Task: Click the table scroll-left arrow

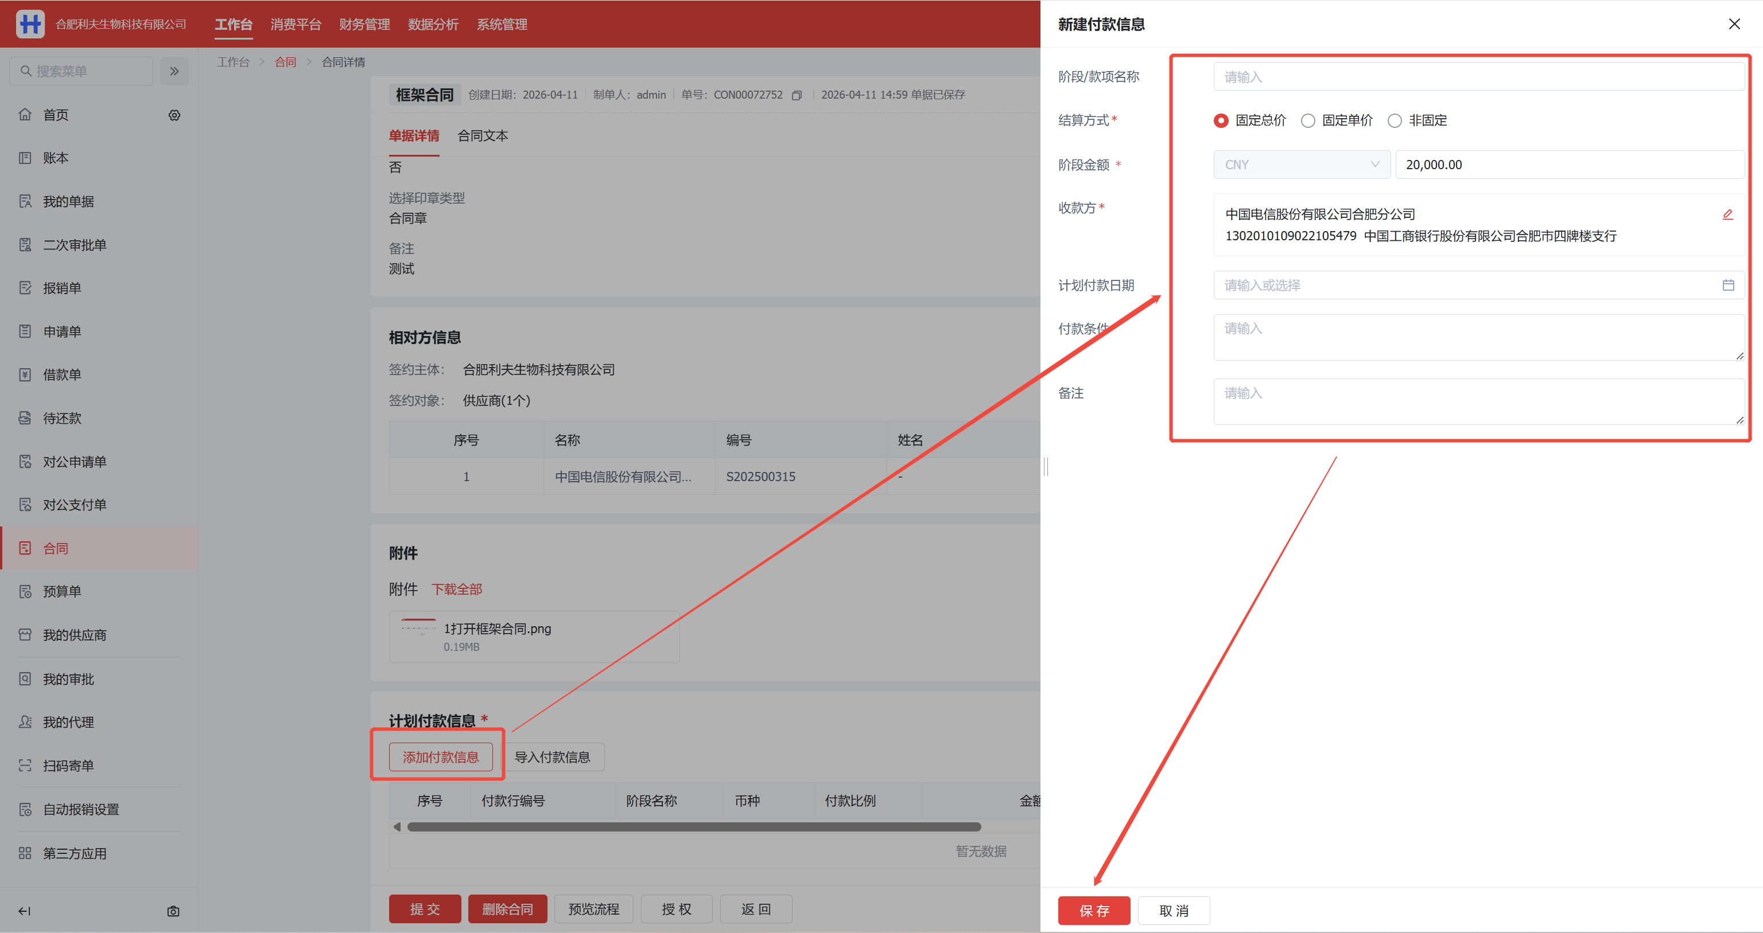Action: point(397,827)
